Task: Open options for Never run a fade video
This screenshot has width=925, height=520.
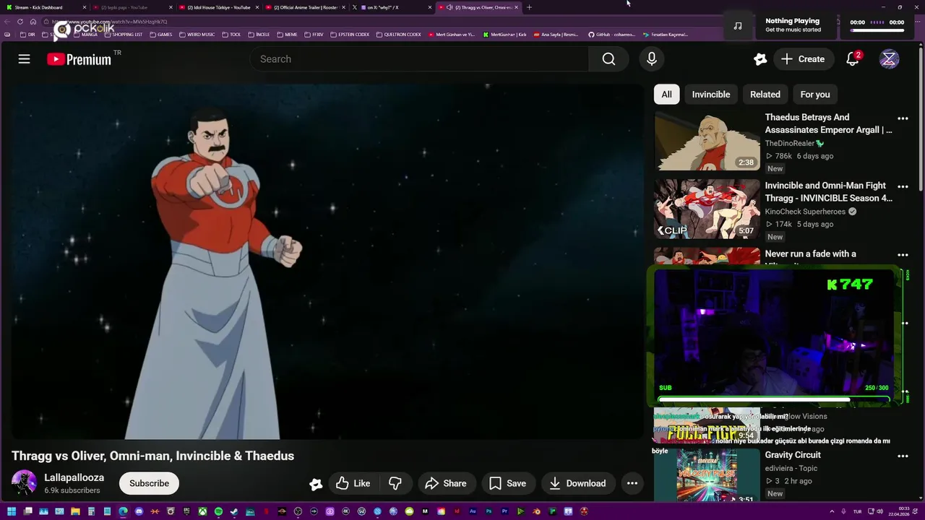Action: pyautogui.click(x=903, y=255)
